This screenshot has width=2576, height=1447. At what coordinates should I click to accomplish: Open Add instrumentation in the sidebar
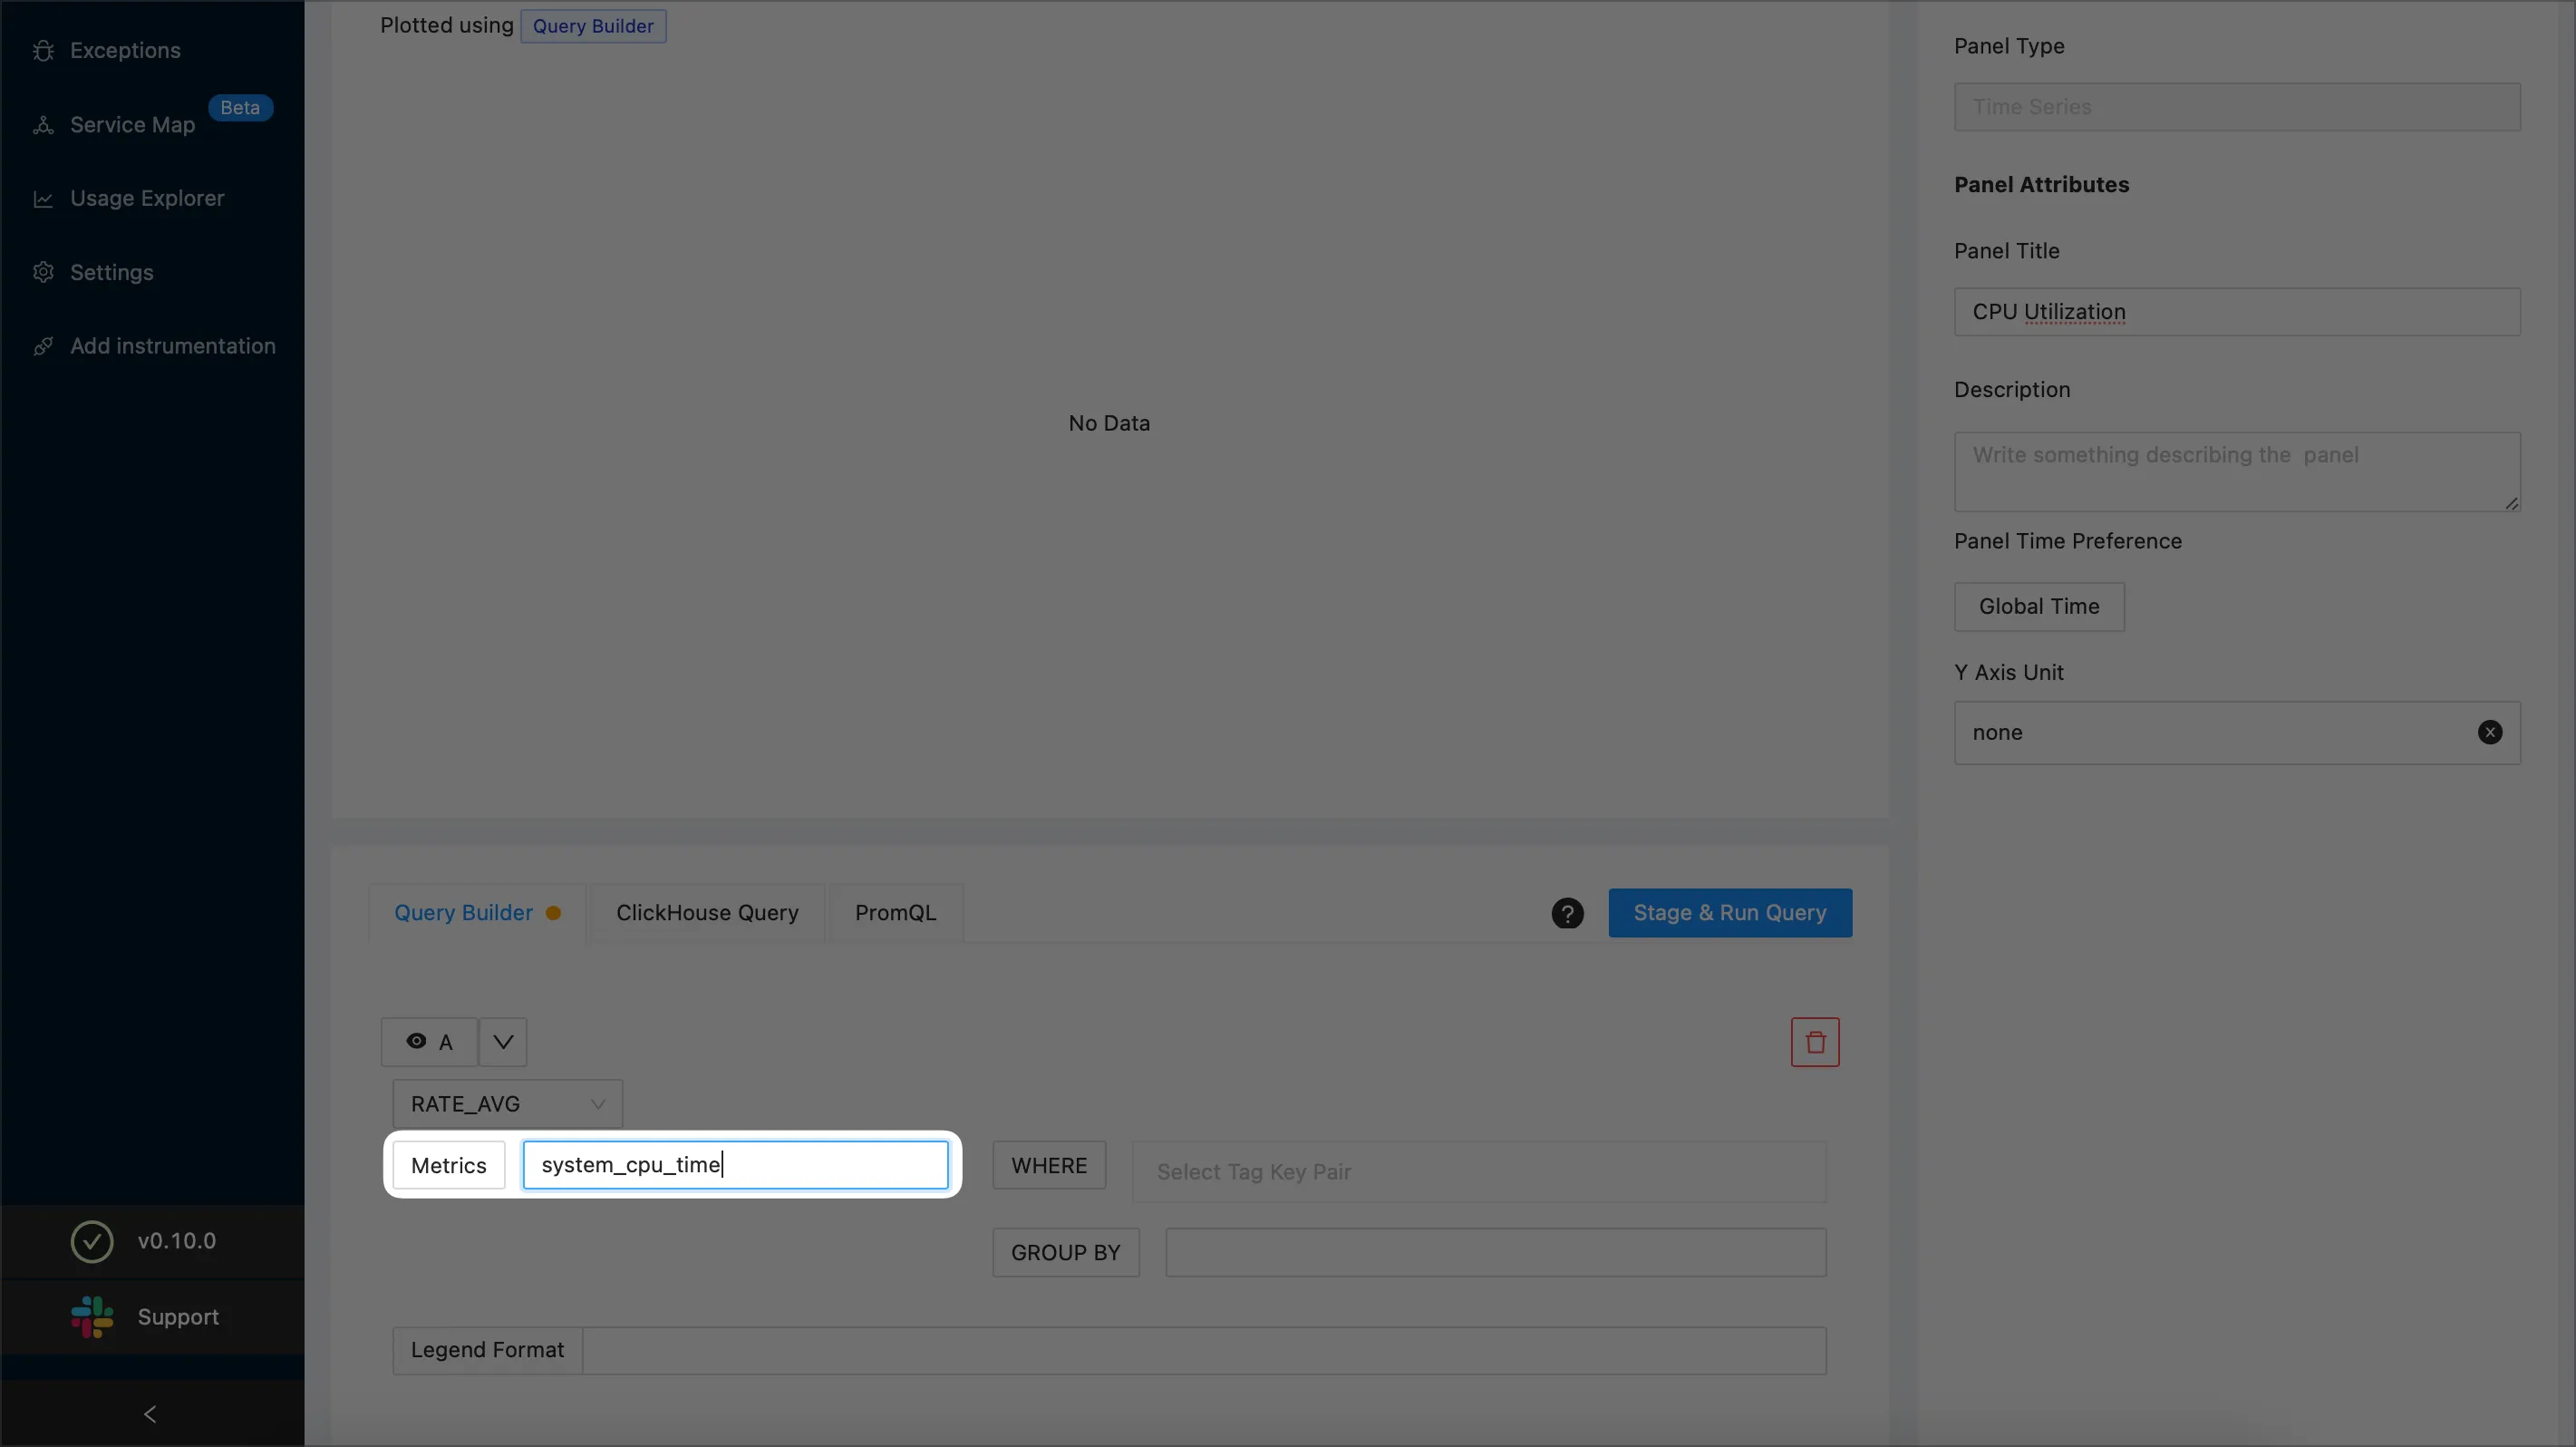[x=173, y=346]
